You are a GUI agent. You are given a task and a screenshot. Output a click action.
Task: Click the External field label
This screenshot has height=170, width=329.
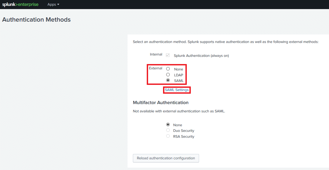[x=156, y=68]
